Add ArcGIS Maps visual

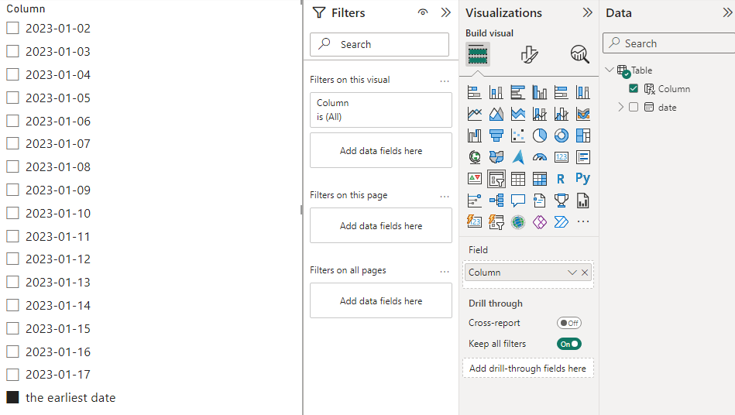(x=517, y=222)
